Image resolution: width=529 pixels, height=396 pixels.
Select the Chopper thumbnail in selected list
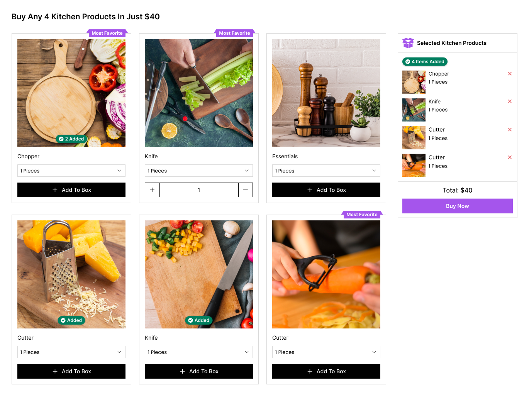(414, 82)
